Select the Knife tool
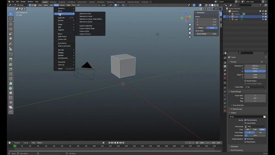This screenshot has height=155, width=275. [11, 78]
